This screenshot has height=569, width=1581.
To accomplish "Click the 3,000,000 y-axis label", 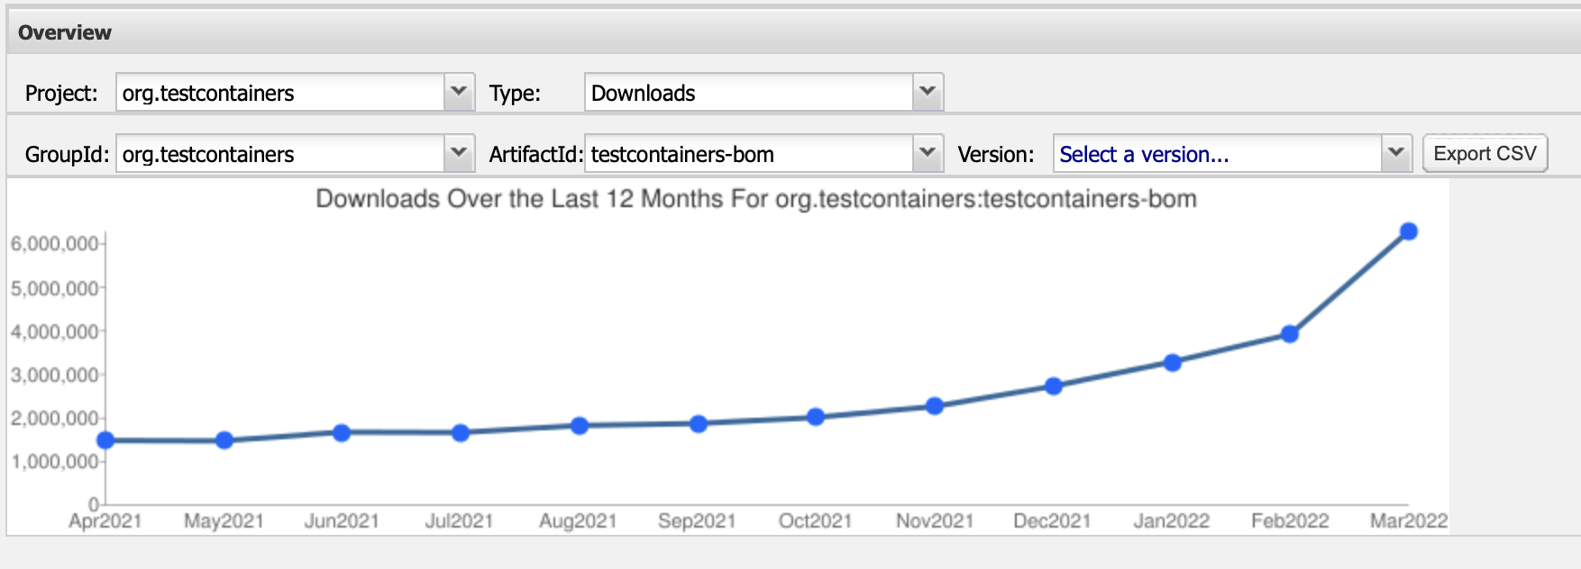I will [54, 375].
